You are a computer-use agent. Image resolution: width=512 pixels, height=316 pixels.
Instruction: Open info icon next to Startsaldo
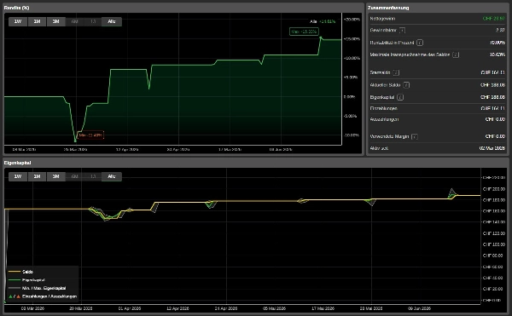tap(396, 72)
